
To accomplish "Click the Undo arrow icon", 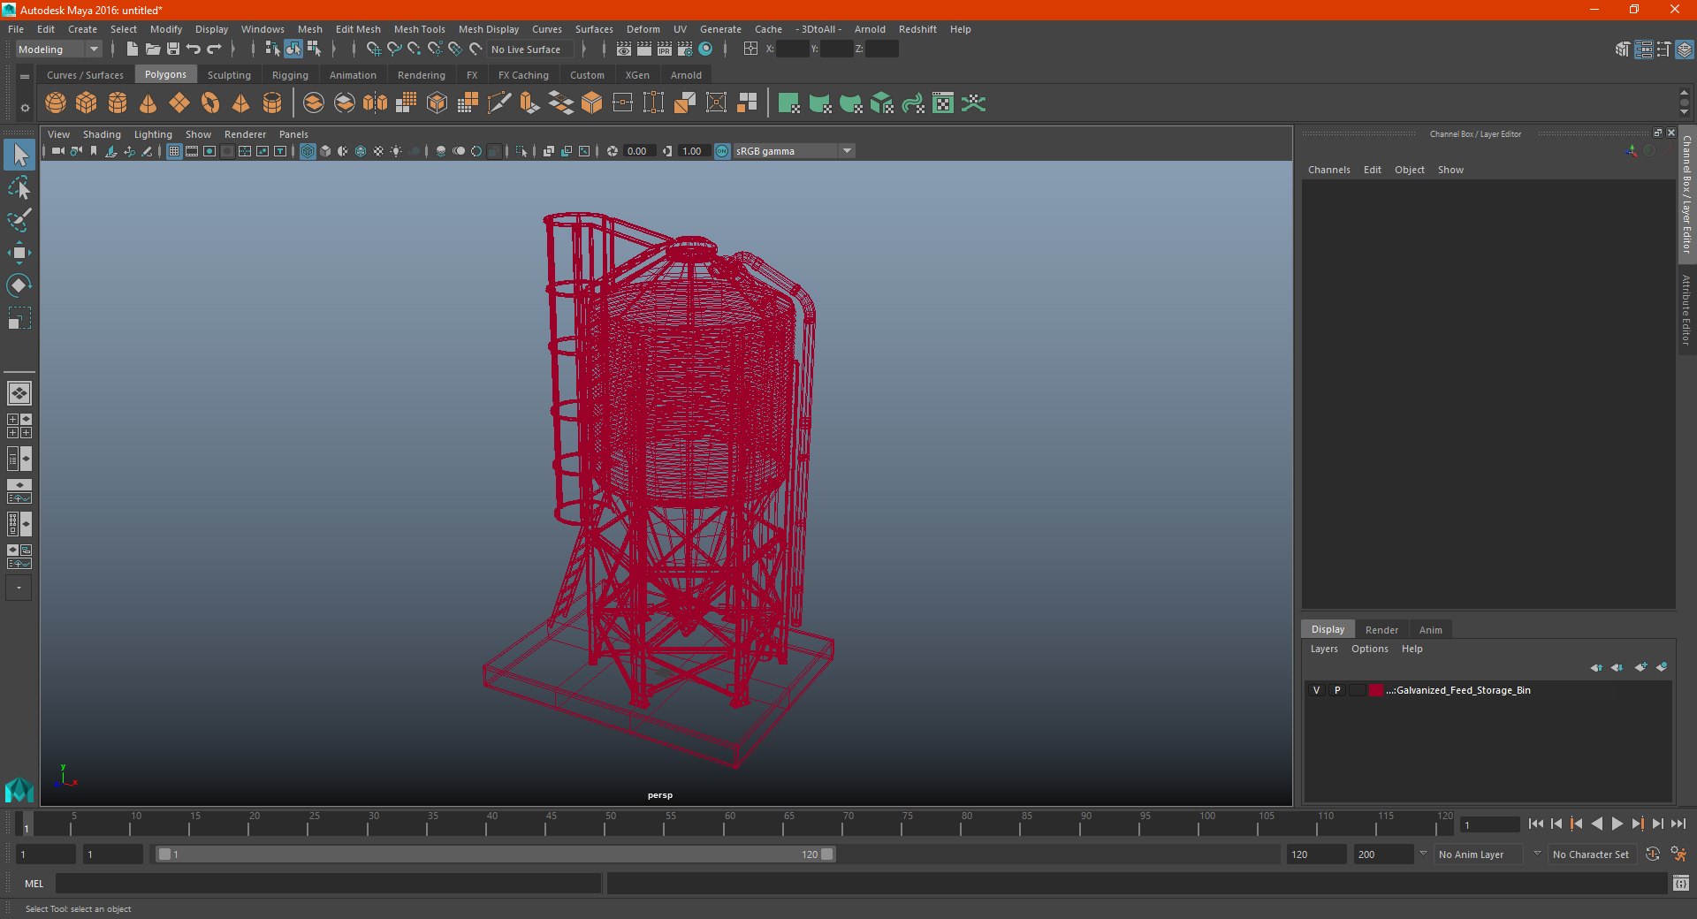I will [x=194, y=49].
